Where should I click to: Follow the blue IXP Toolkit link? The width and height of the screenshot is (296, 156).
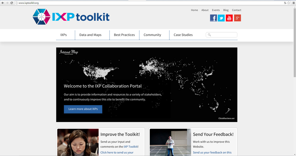point(131,147)
